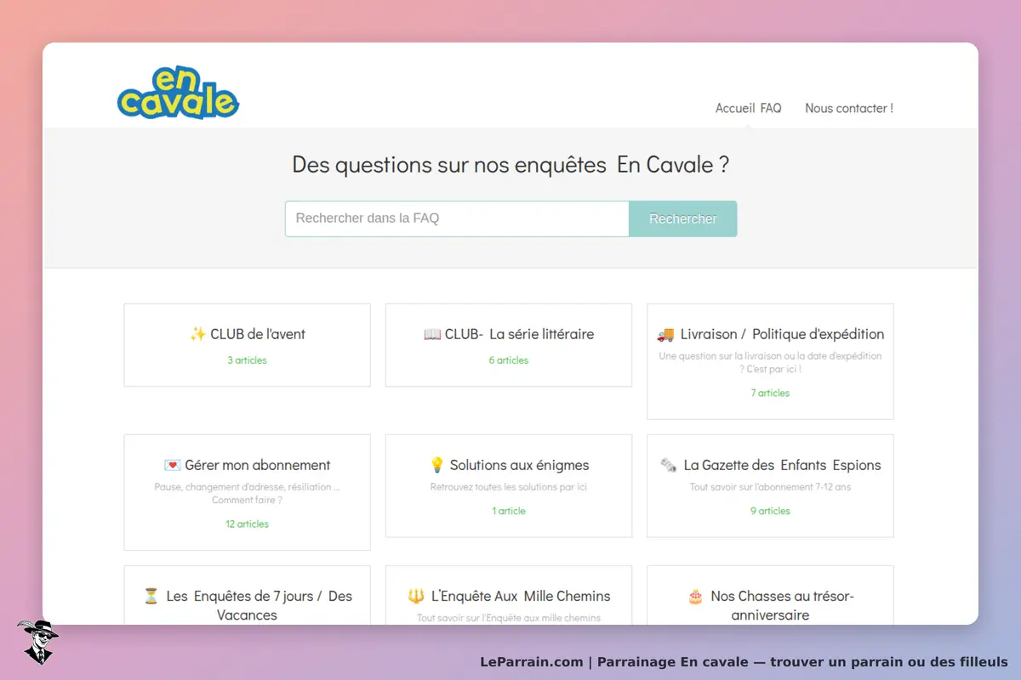Click '3 articles' under CLUB de l'avent

pyautogui.click(x=247, y=360)
